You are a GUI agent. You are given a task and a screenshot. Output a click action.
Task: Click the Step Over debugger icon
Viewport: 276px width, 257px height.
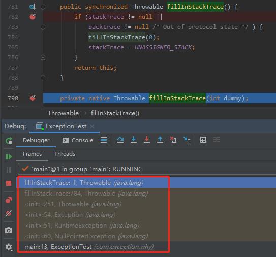[120, 140]
